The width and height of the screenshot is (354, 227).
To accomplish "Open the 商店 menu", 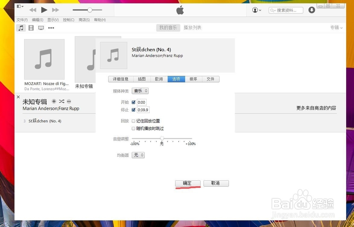I will 84,20.
